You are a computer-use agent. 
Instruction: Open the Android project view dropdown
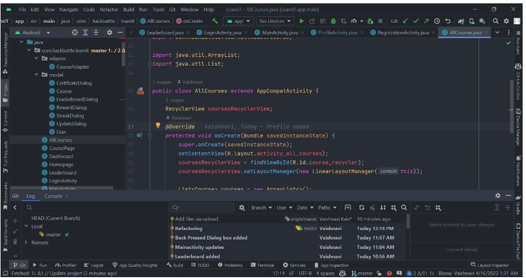32,32
